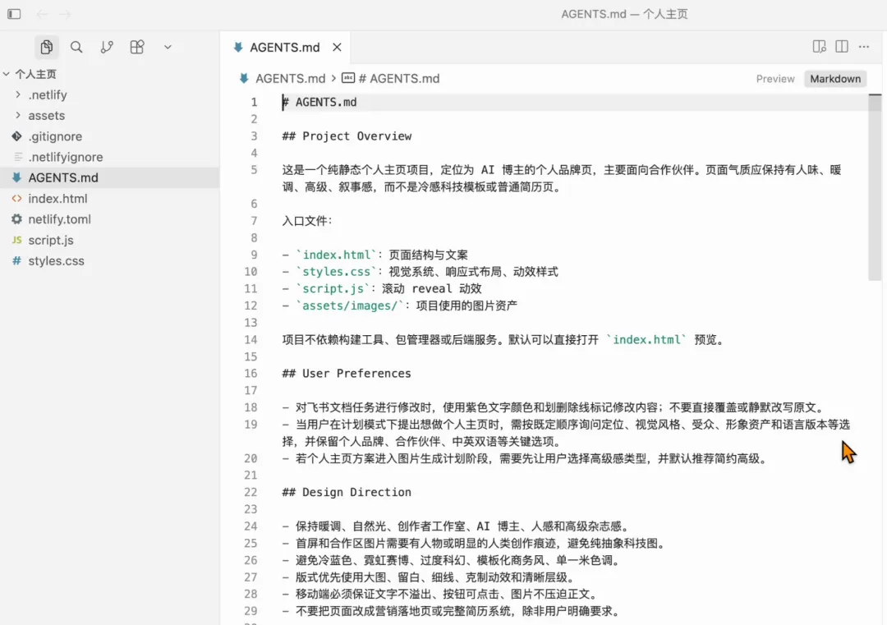This screenshot has width=887, height=625.
Task: Click line number 1 in gutter
Action: (254, 103)
